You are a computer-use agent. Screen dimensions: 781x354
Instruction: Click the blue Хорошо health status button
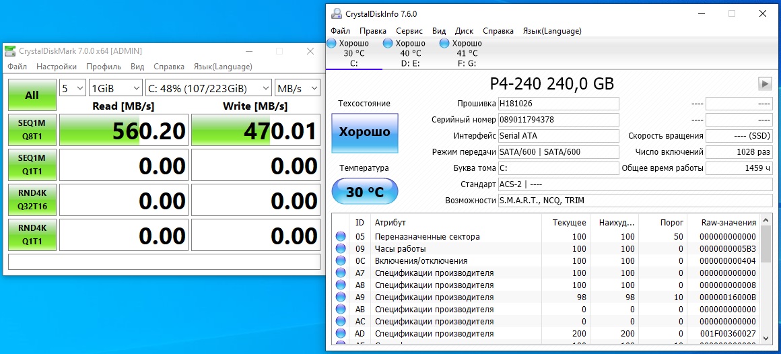[365, 133]
